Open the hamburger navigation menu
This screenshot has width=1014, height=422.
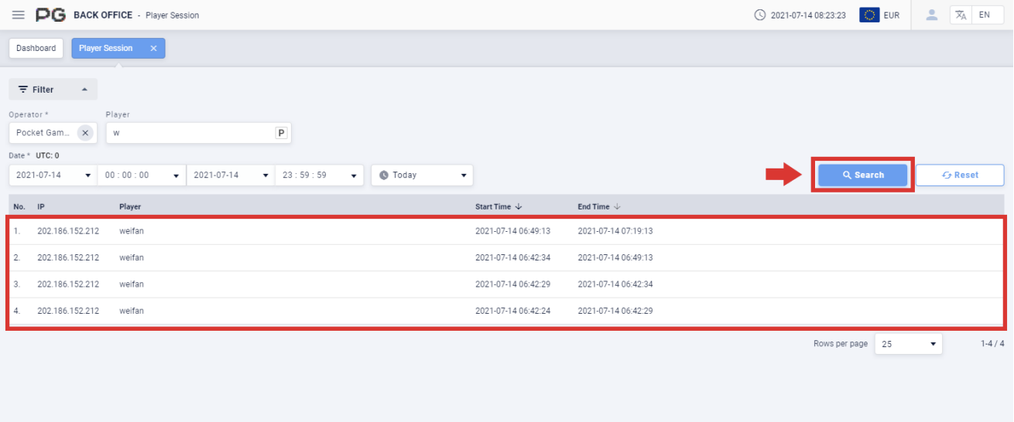[19, 15]
